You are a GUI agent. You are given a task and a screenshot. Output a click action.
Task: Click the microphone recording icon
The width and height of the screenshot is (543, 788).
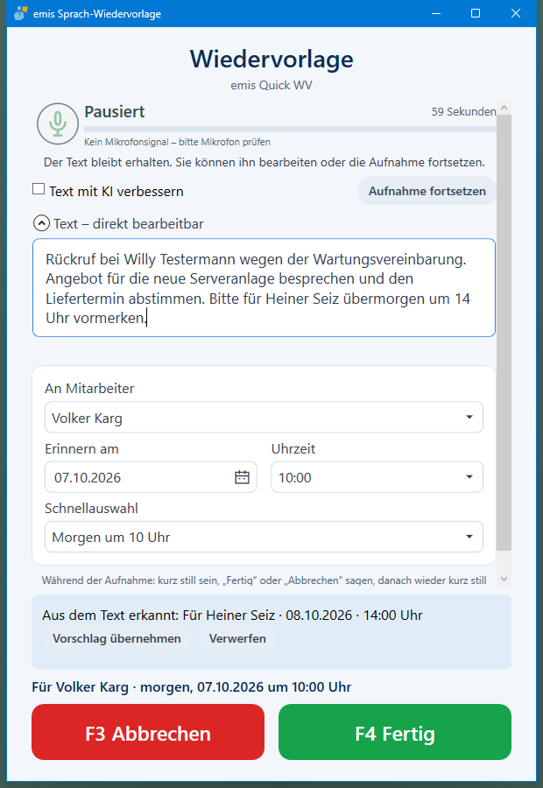click(58, 123)
